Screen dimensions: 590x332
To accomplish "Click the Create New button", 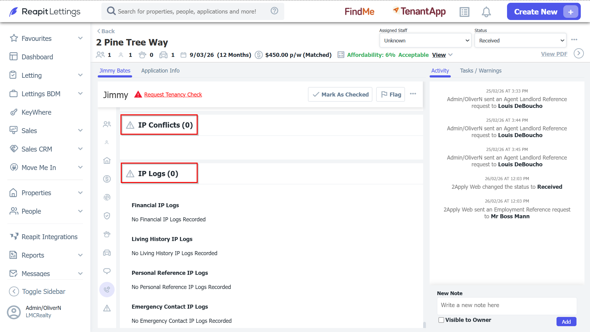I will click(x=544, y=12).
